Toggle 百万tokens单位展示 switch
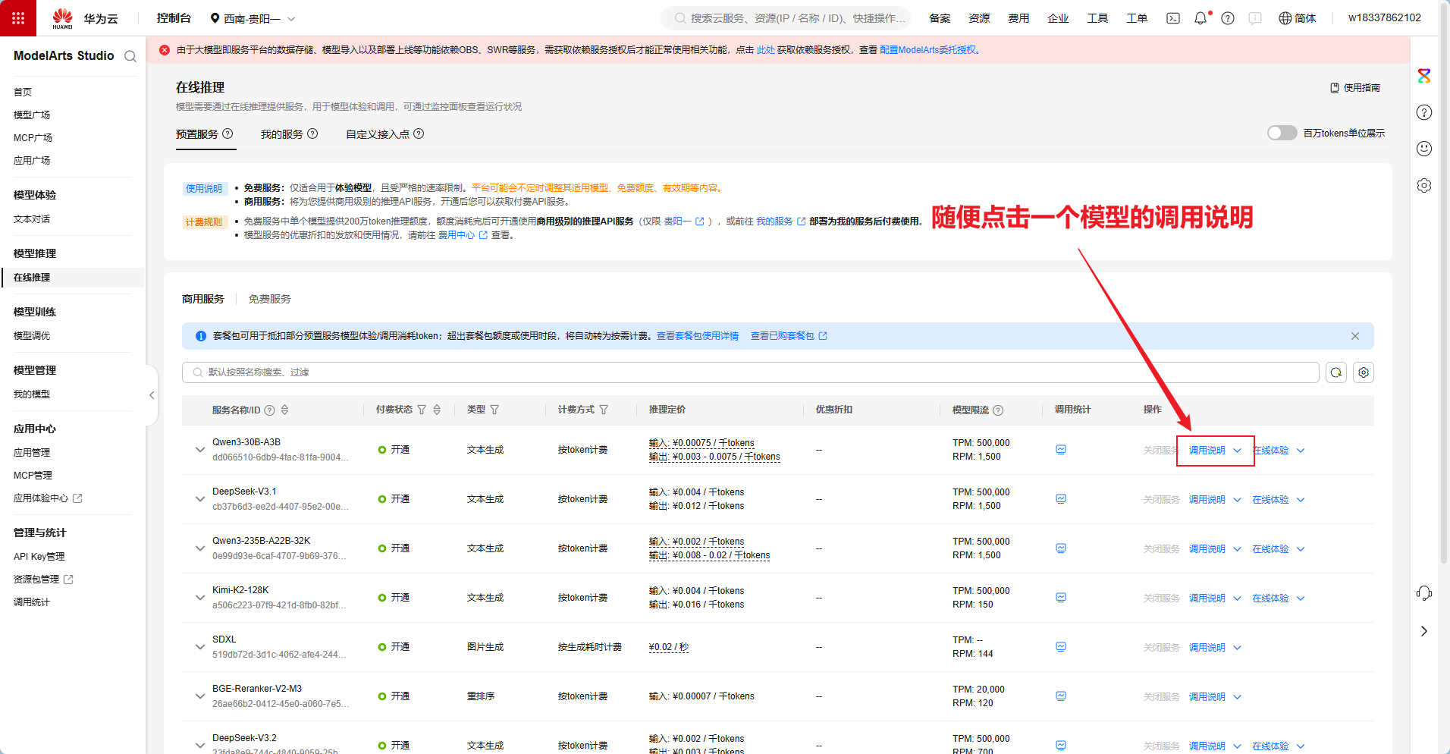The width and height of the screenshot is (1450, 754). coord(1282,133)
